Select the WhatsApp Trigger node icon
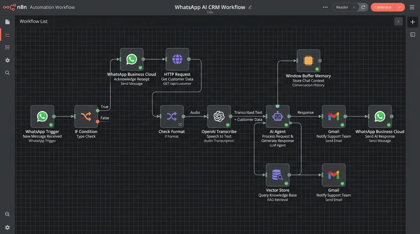The width and height of the screenshot is (420, 234). 42,116
